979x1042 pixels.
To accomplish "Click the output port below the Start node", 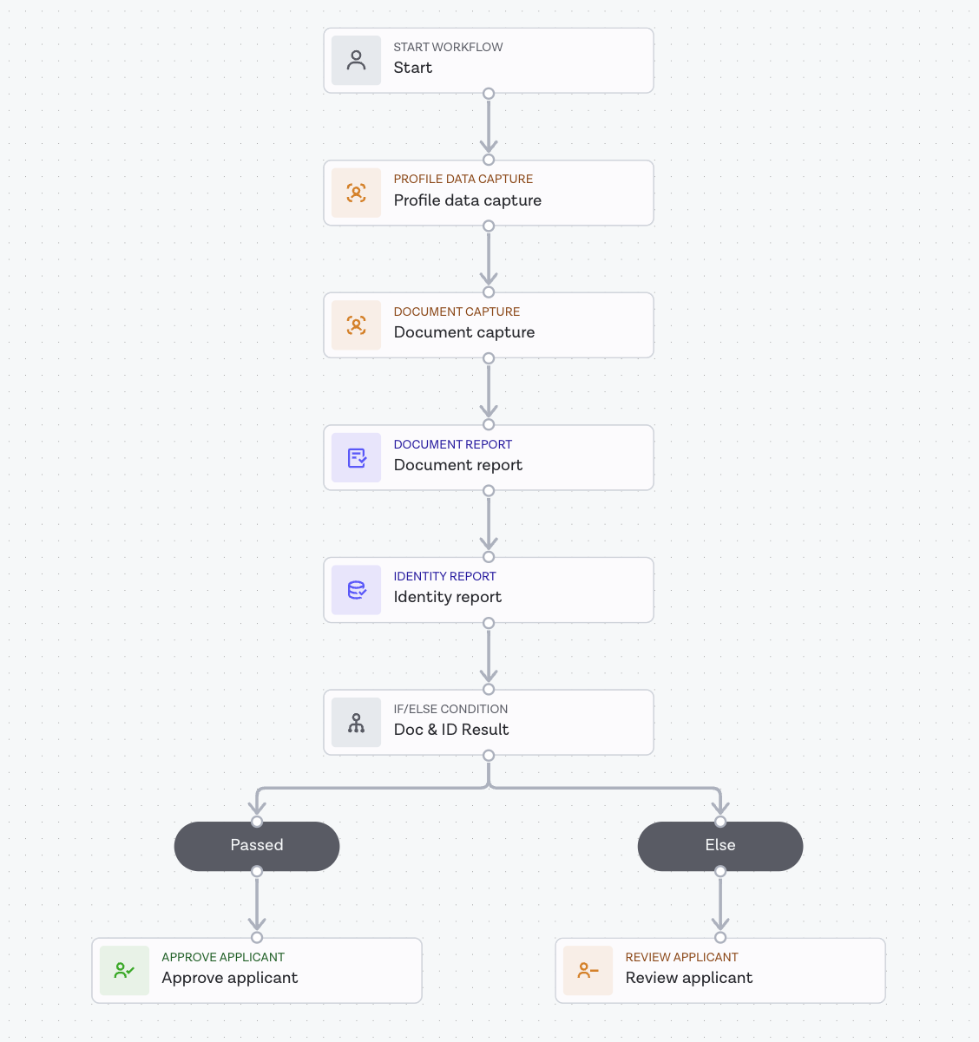I will [x=489, y=93].
